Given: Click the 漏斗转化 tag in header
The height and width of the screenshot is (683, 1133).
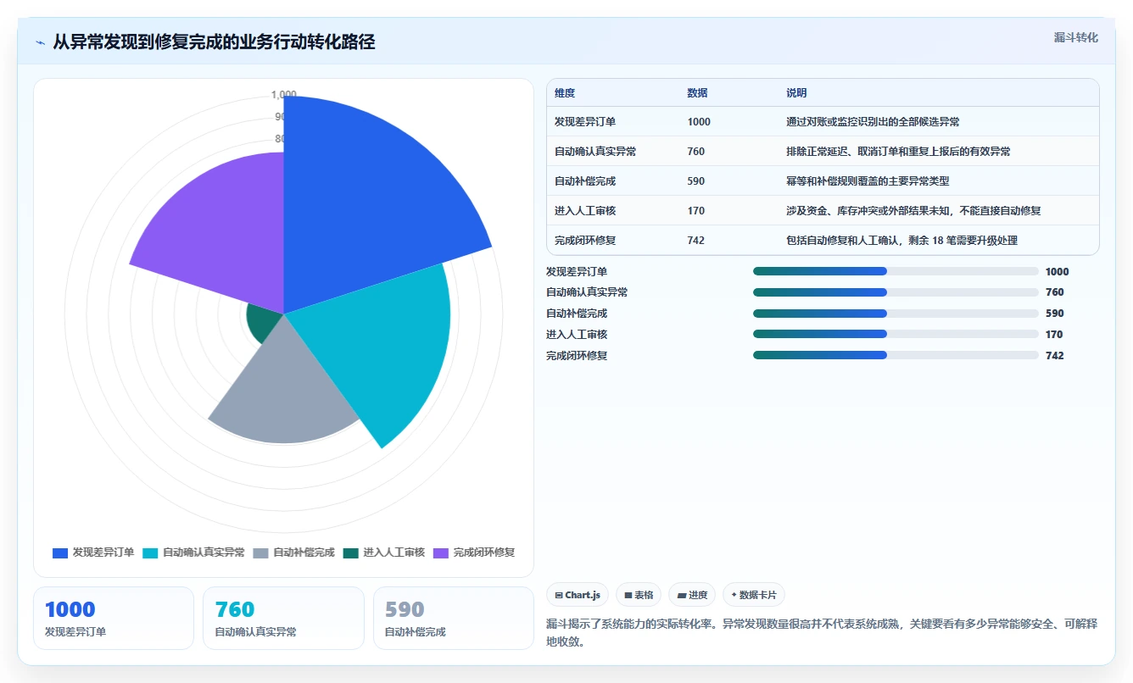Looking at the screenshot, I should pyautogui.click(x=1075, y=38).
